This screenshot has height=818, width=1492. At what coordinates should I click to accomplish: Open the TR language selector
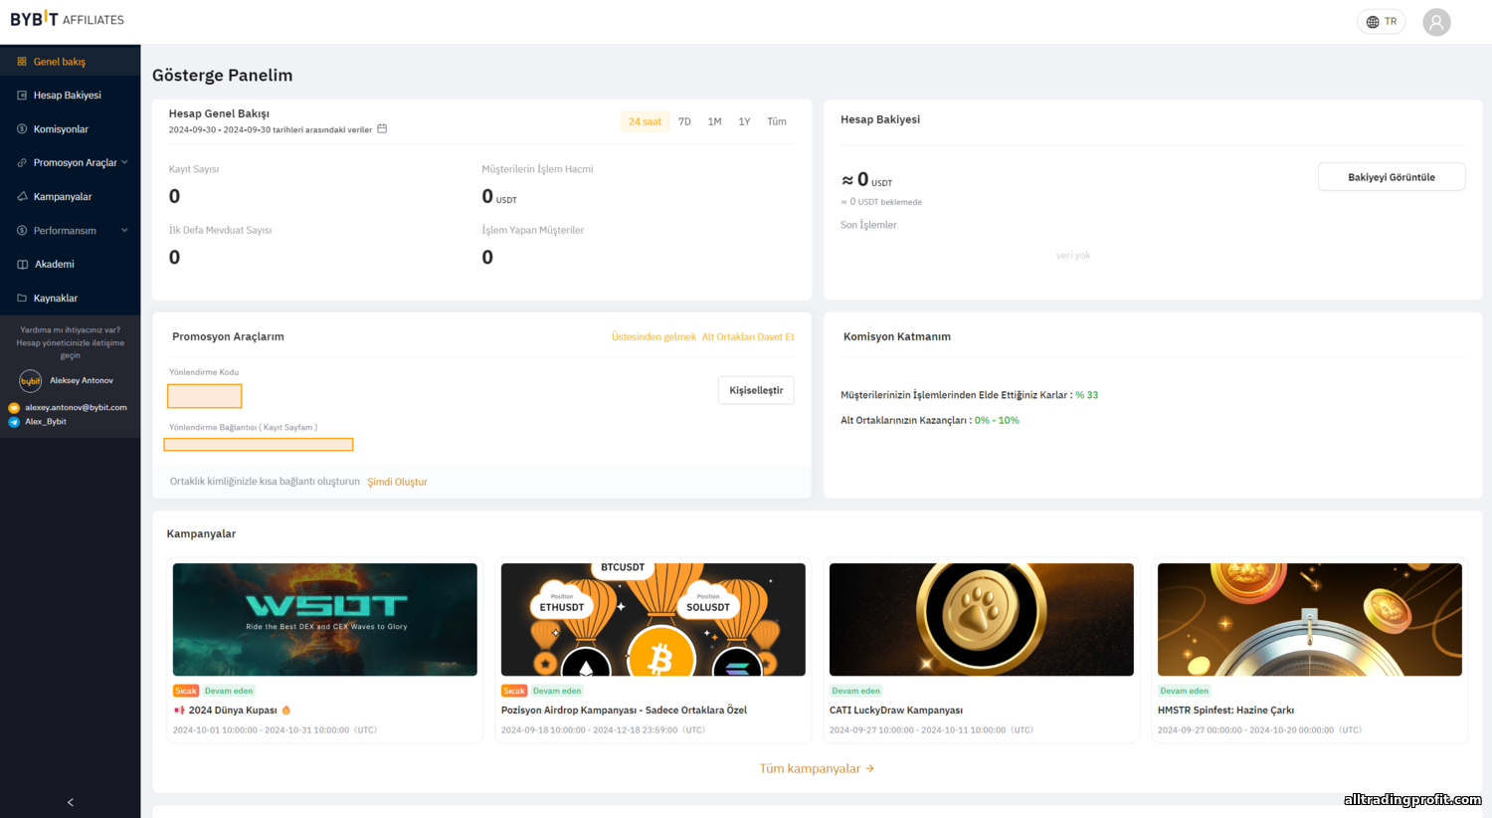pos(1381,22)
